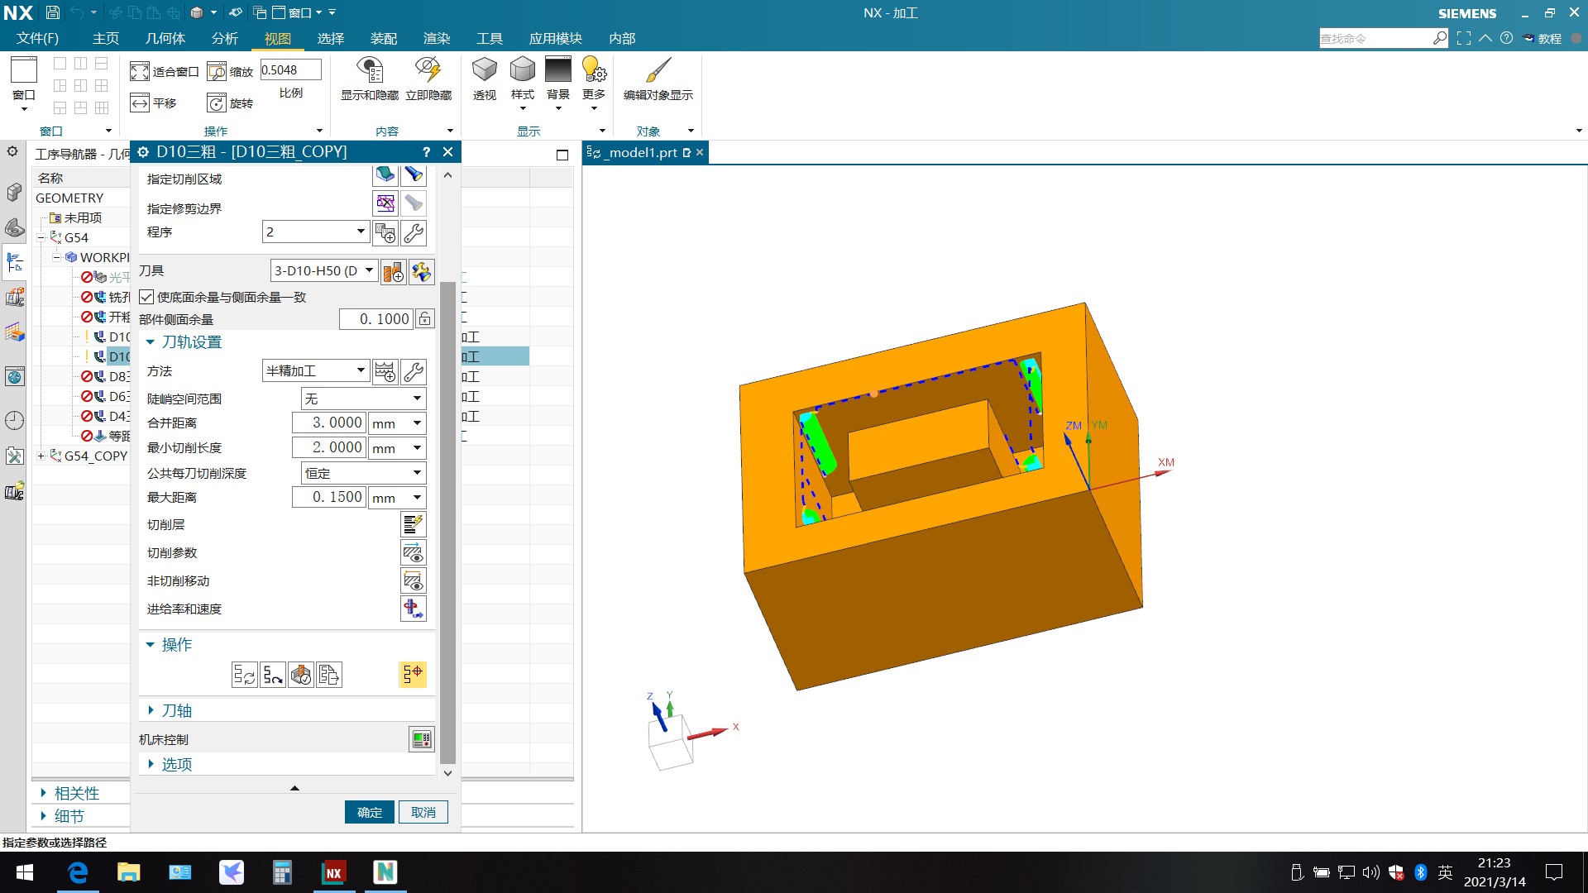Open the 刀具 dropdown 3-D10-H50

pyautogui.click(x=323, y=270)
